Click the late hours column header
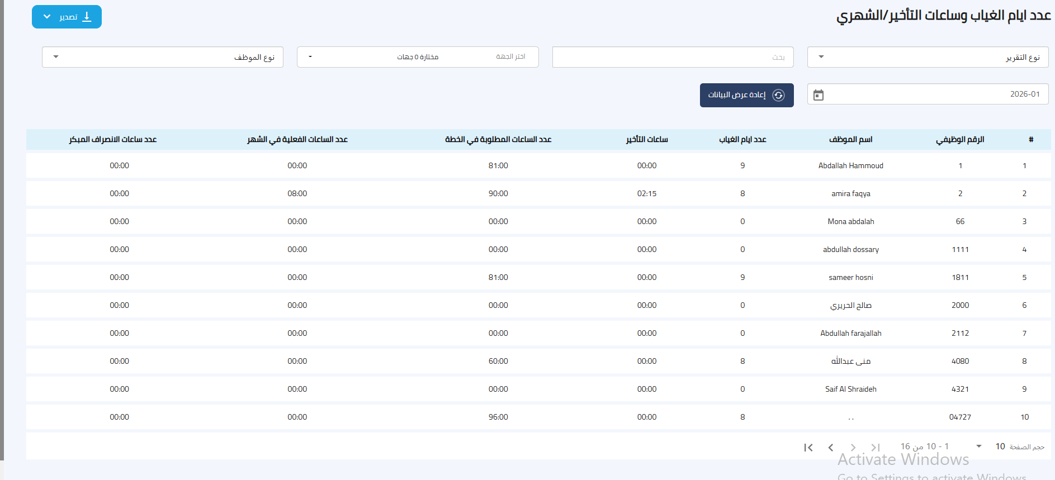 point(647,139)
